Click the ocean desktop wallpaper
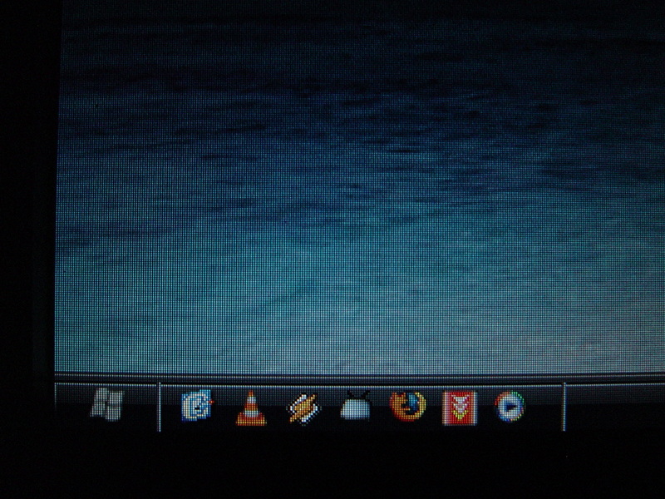This screenshot has height=499, width=665. [332, 208]
